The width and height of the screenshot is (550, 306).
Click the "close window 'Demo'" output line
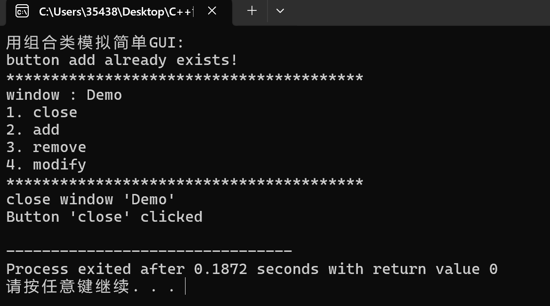point(90,200)
